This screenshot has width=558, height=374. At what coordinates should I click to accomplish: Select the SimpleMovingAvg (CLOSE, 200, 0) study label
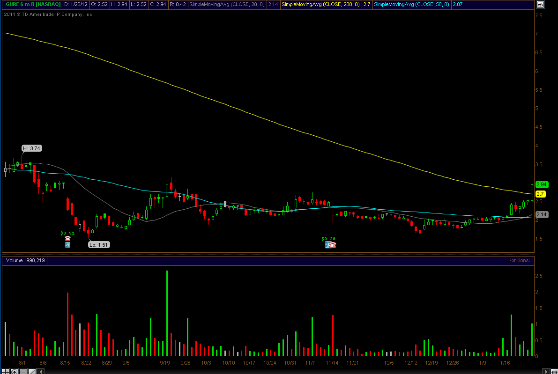(x=320, y=4)
